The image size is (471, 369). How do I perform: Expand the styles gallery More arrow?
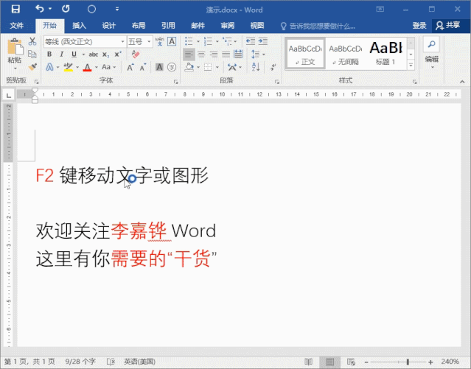411,65
